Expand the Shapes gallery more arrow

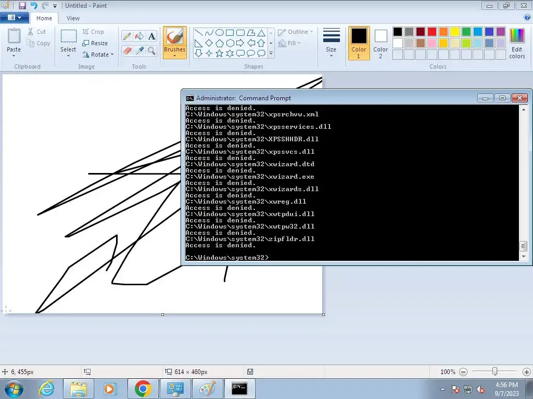271,54
